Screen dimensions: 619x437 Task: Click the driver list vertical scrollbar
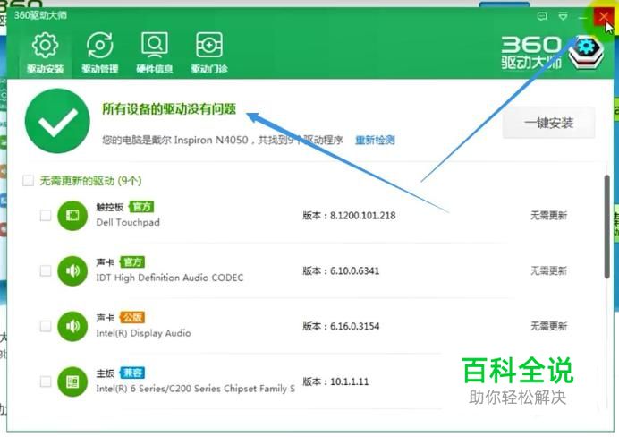pyautogui.click(x=607, y=227)
